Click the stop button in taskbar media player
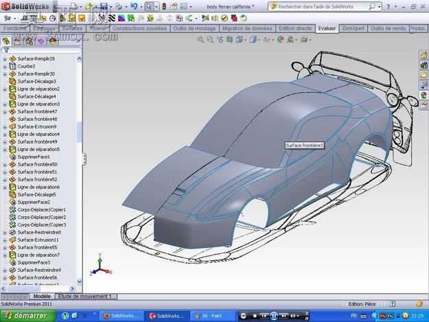This screenshot has width=429, height=322. (x=255, y=316)
